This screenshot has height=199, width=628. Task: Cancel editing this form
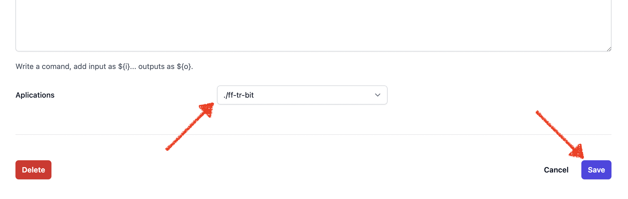coord(556,170)
